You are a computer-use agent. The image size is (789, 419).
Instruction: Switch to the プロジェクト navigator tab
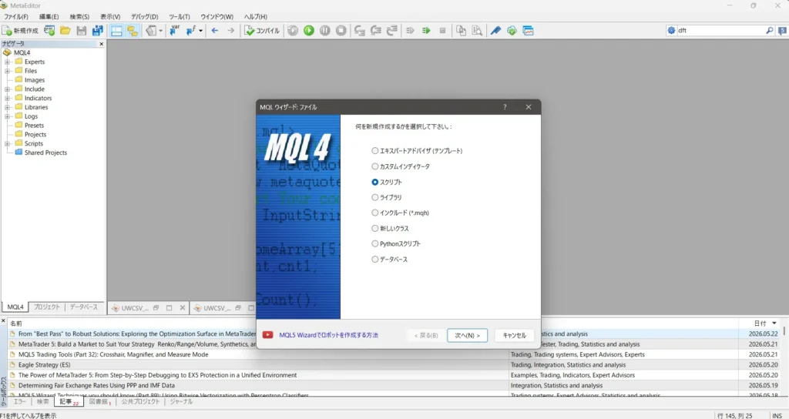(x=47, y=307)
